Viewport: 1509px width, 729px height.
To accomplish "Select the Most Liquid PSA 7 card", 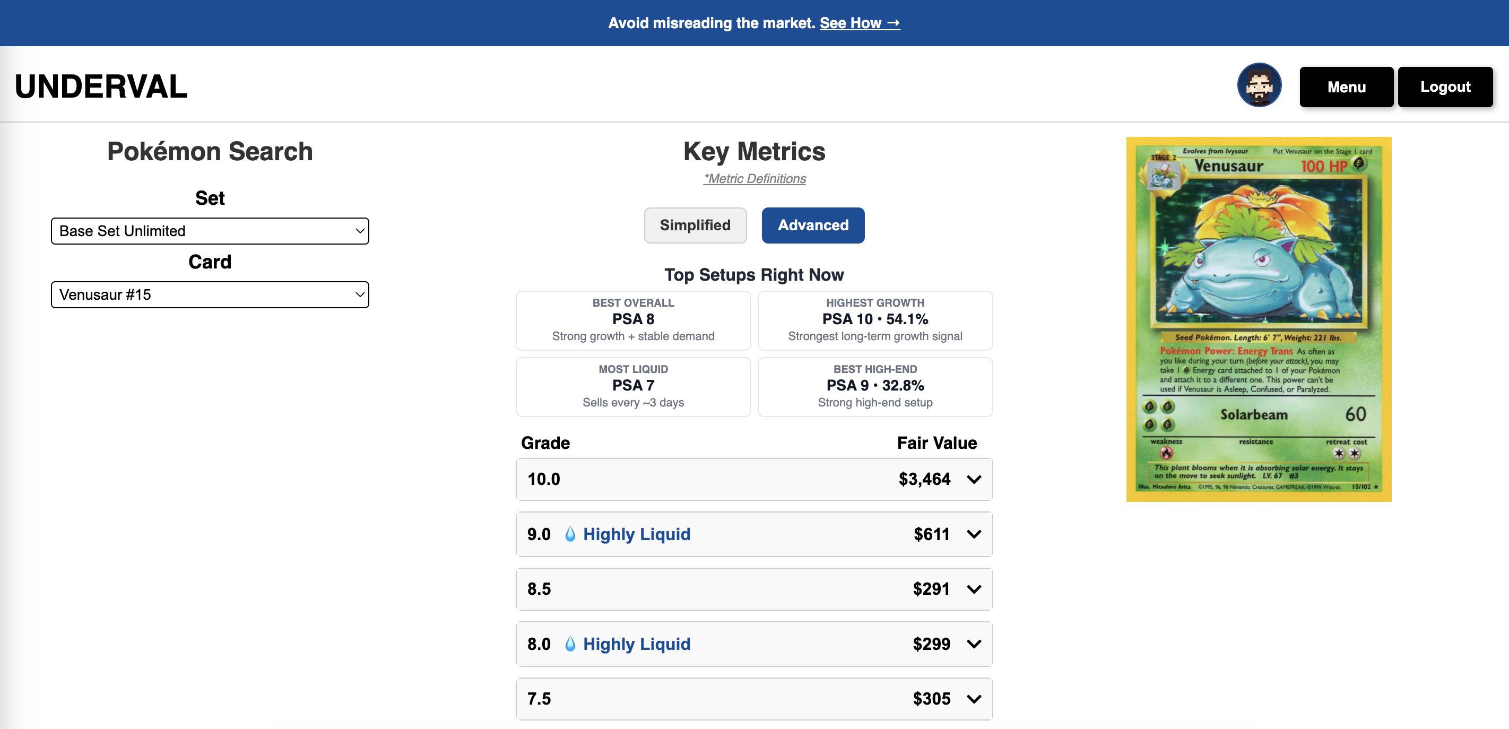I will [x=632, y=386].
